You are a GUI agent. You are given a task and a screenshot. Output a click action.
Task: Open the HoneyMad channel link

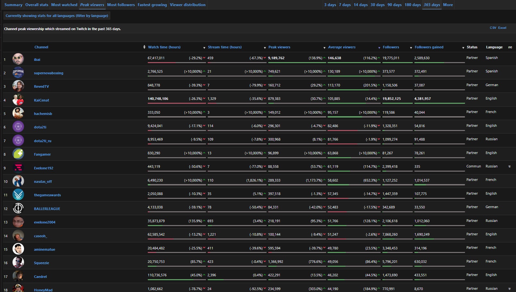point(43,290)
